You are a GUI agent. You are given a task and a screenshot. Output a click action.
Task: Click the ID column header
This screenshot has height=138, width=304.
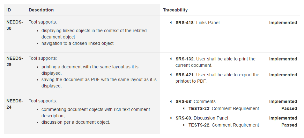9,10
